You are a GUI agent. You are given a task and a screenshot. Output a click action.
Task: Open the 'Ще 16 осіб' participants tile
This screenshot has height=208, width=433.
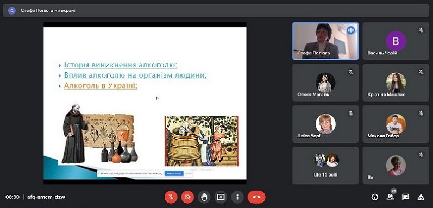(325, 166)
